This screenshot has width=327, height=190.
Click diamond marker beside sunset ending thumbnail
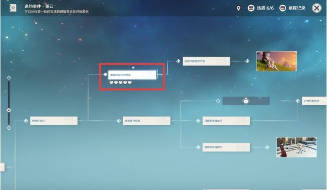pyautogui.click(x=247, y=61)
